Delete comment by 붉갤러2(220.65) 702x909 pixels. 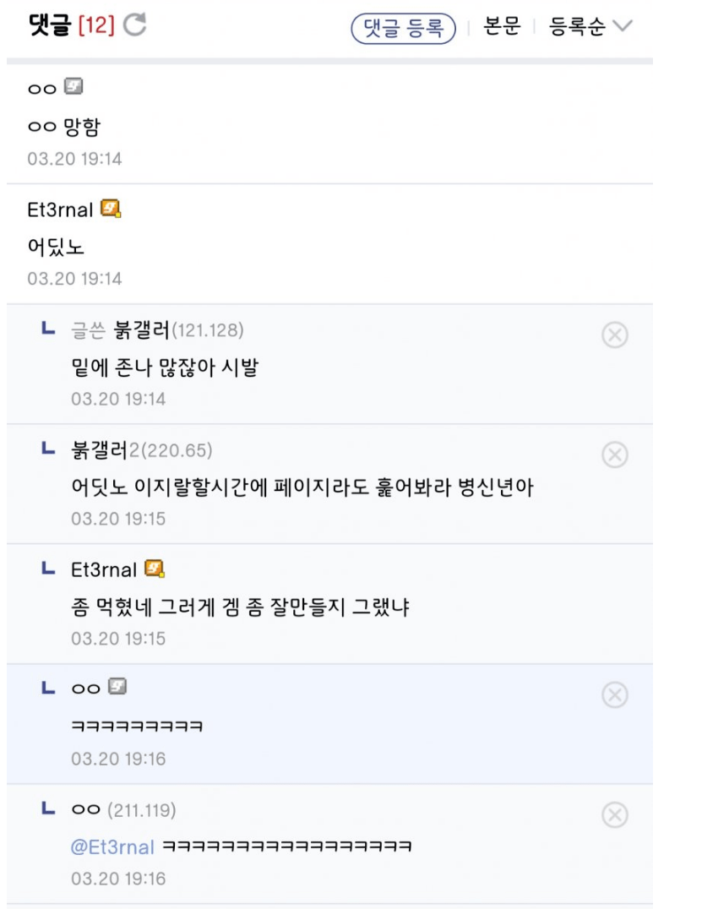coord(614,455)
